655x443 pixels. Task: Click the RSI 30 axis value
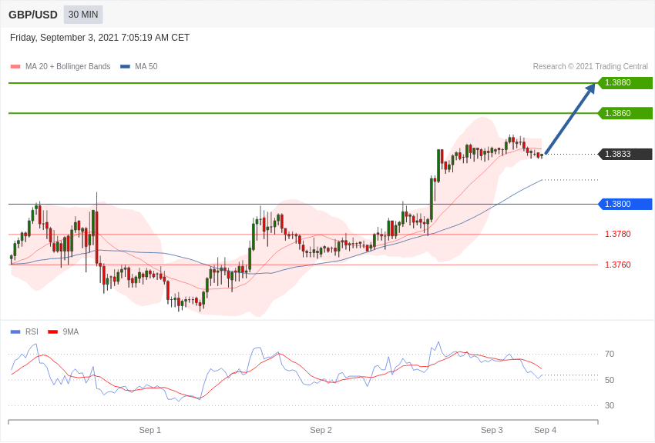click(610, 405)
